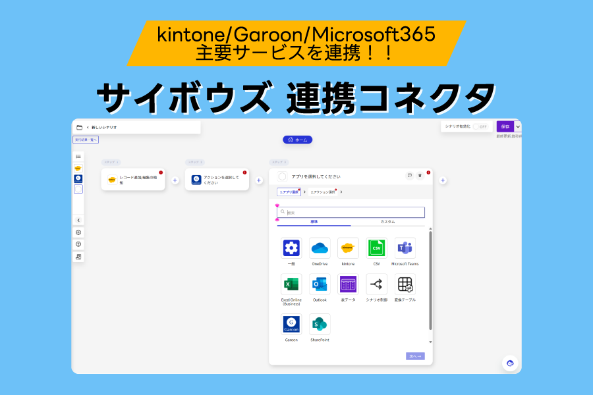Choose the kintone app icon

tap(348, 248)
